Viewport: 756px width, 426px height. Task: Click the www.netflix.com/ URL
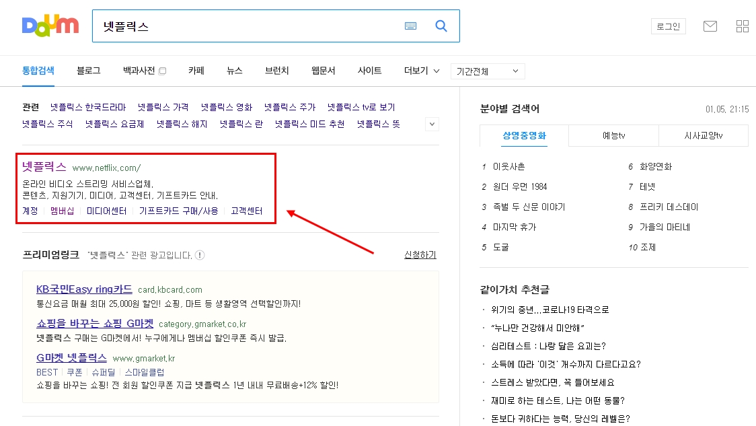click(x=106, y=168)
